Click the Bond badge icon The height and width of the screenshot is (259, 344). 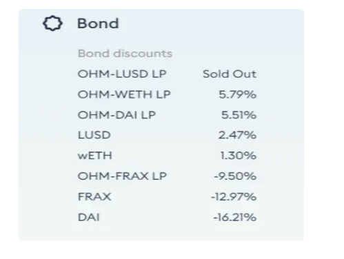52,23
